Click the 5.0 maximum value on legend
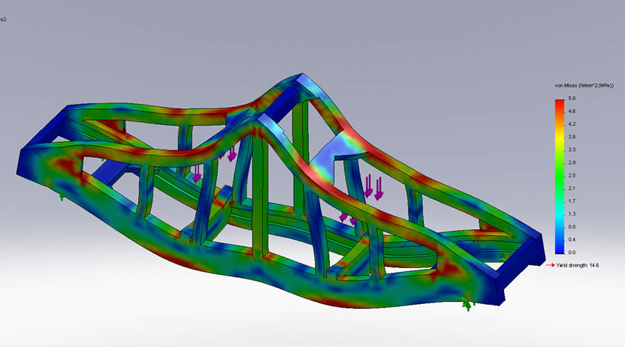 (572, 99)
